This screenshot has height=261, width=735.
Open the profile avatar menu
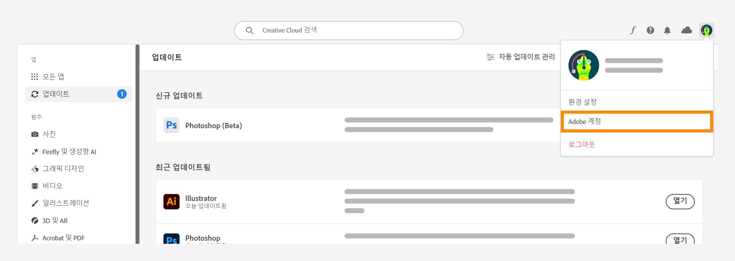click(706, 30)
